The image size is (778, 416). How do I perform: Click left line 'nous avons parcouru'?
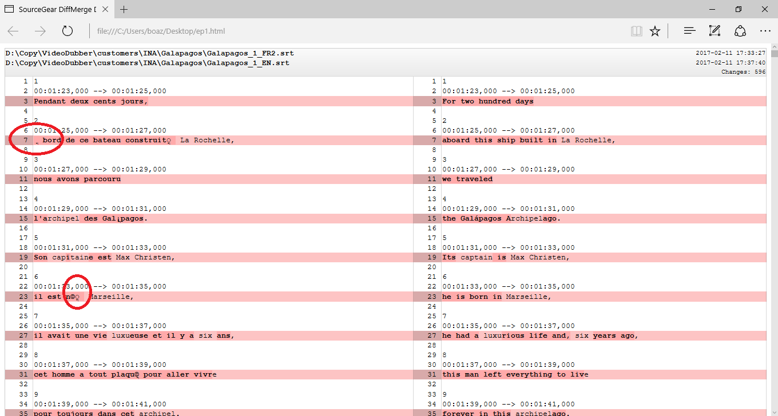tap(77, 179)
